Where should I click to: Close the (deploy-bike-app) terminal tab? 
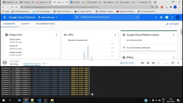pos(40,64)
